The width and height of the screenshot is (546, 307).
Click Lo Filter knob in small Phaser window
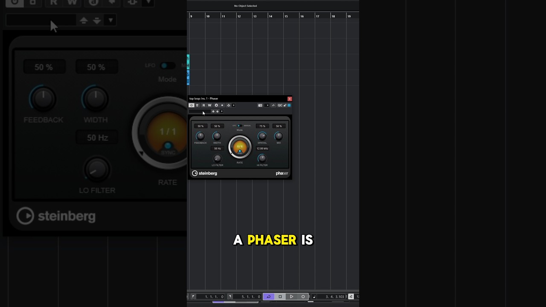[218, 158]
